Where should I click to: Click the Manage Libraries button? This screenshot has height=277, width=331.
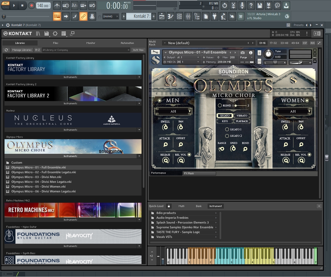point(22,50)
